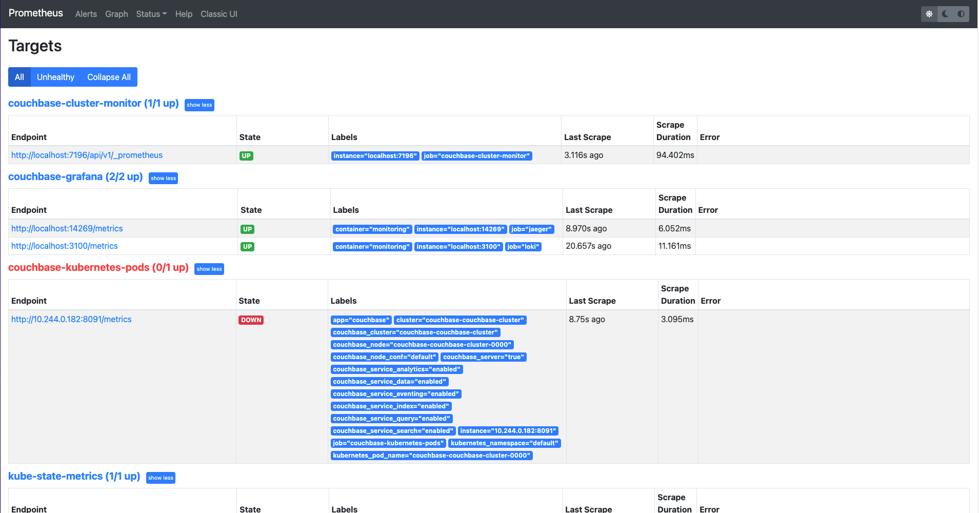
Task: Switch to Classic UI
Action: click(x=219, y=14)
